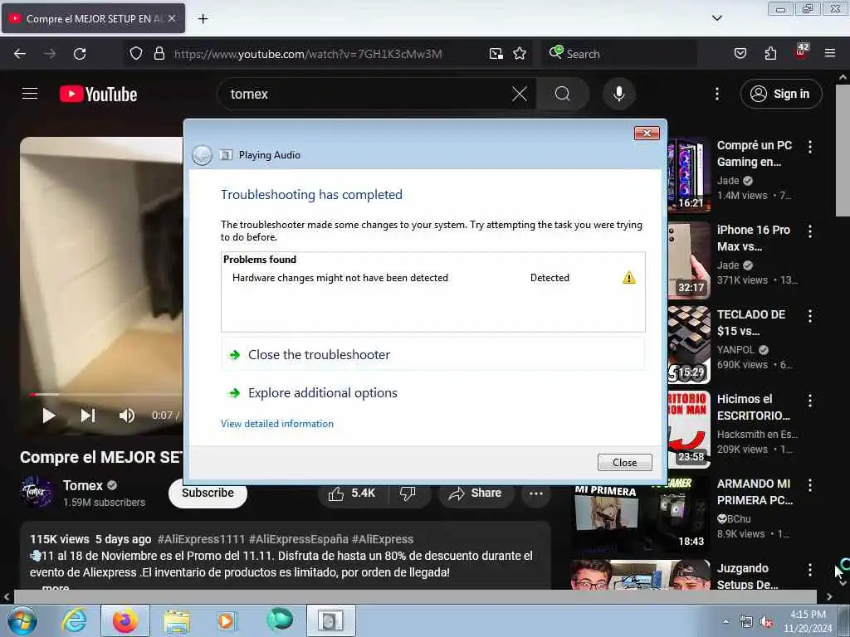The height and width of the screenshot is (637, 850).
Task: Click Firefox back navigation arrow
Action: 20,54
